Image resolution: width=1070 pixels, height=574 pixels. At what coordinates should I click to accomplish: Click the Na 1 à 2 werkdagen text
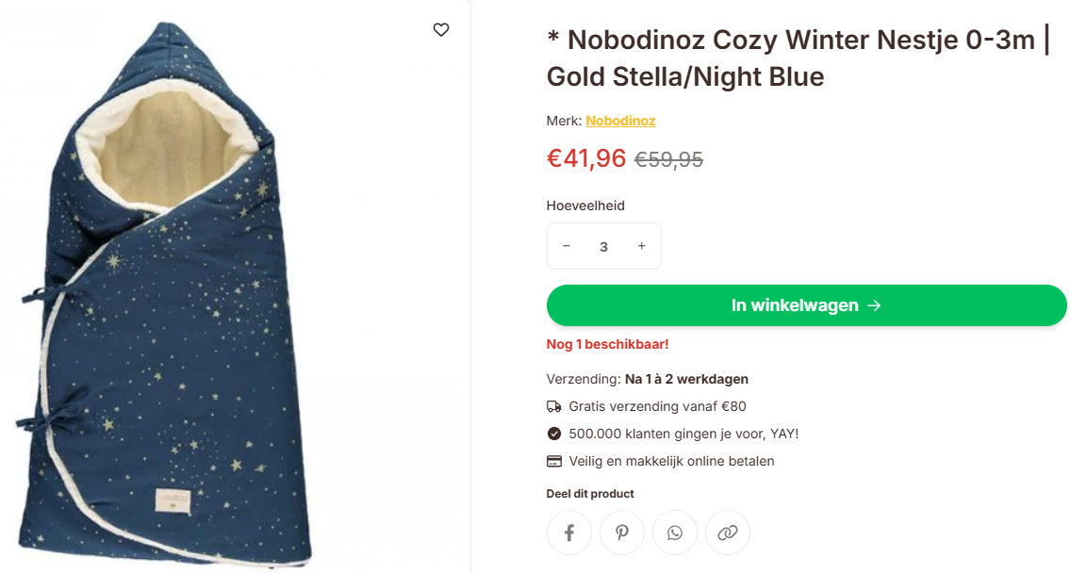686,379
